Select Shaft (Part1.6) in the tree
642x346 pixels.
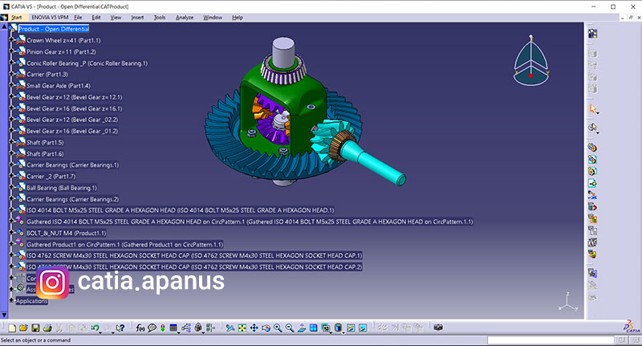tap(45, 153)
